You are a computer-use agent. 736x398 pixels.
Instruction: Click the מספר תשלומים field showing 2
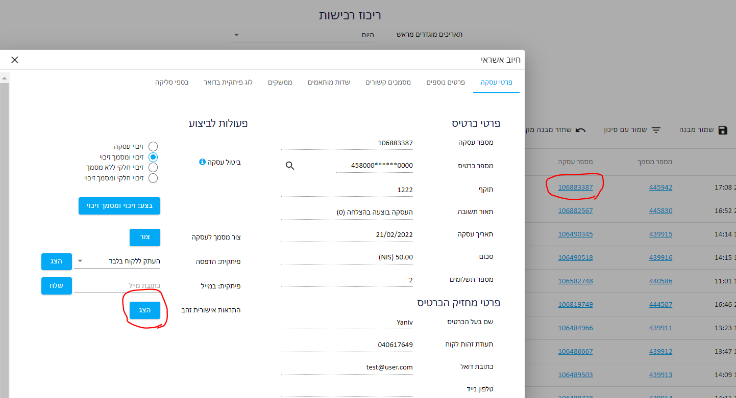[347, 280]
